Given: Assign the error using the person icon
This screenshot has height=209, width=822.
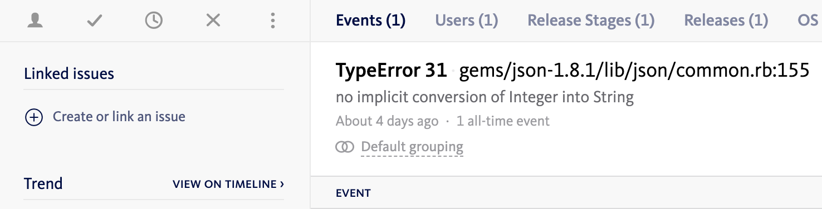Looking at the screenshot, I should tap(36, 21).
